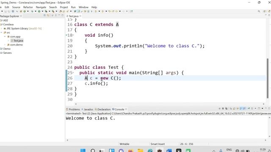The width and height of the screenshot is (271, 152).
Task: Click the 'Writable' status bar entry
Action: point(124,144)
